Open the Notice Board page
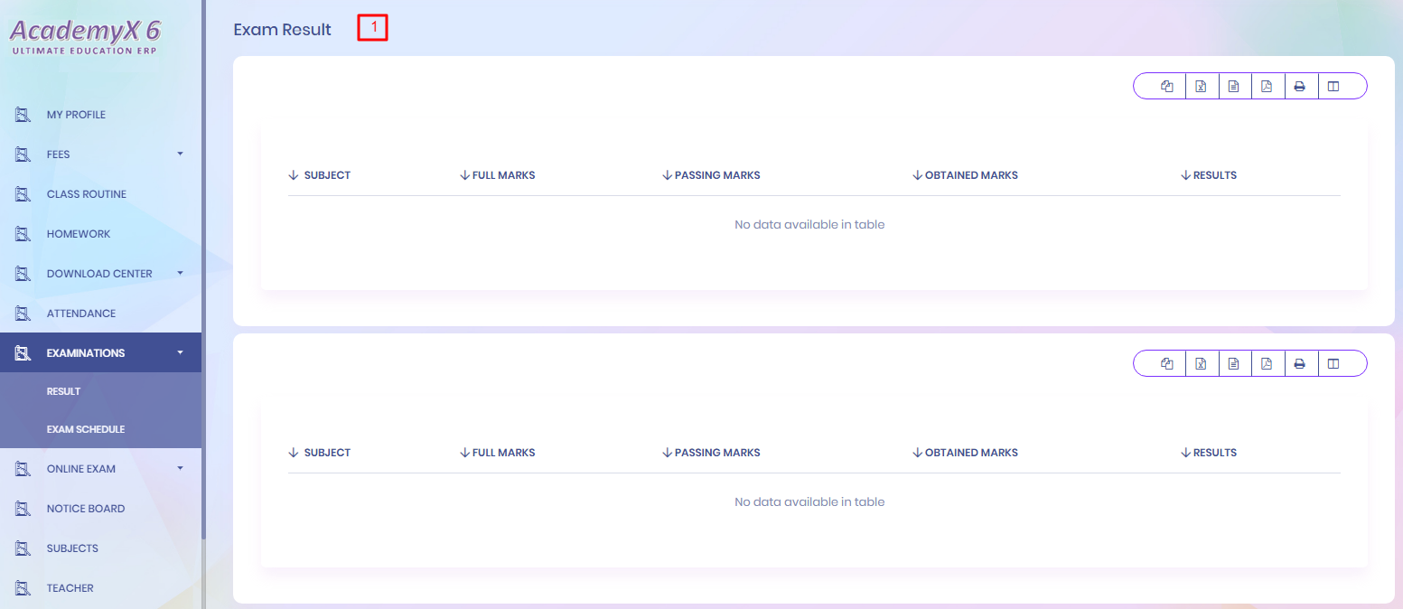 pyautogui.click(x=86, y=509)
